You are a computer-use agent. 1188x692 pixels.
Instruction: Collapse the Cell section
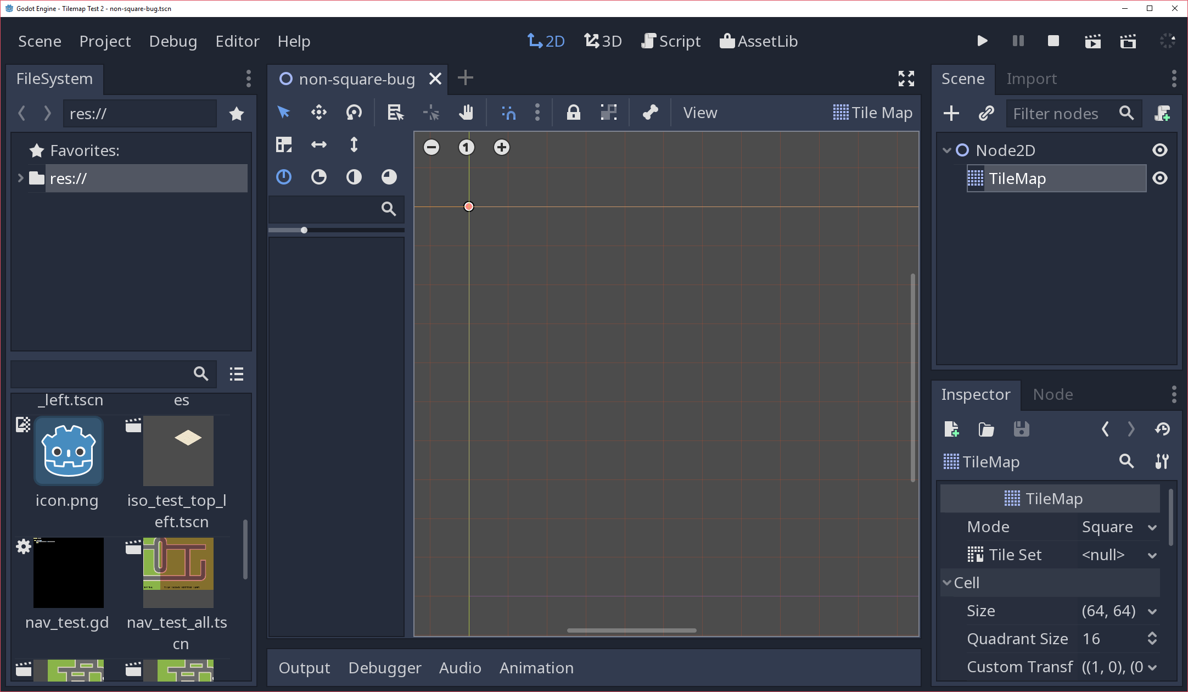[x=948, y=583]
